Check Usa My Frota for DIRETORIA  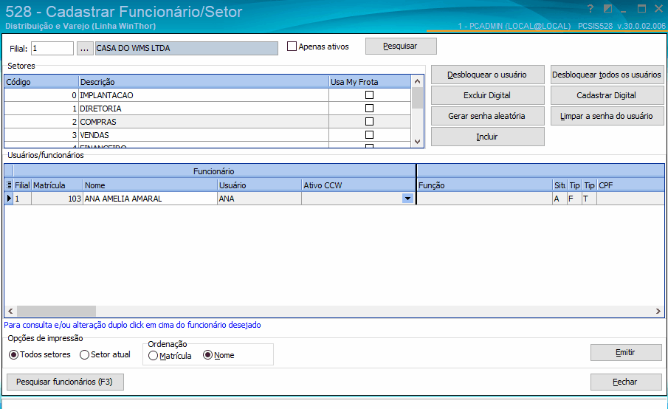(x=369, y=109)
